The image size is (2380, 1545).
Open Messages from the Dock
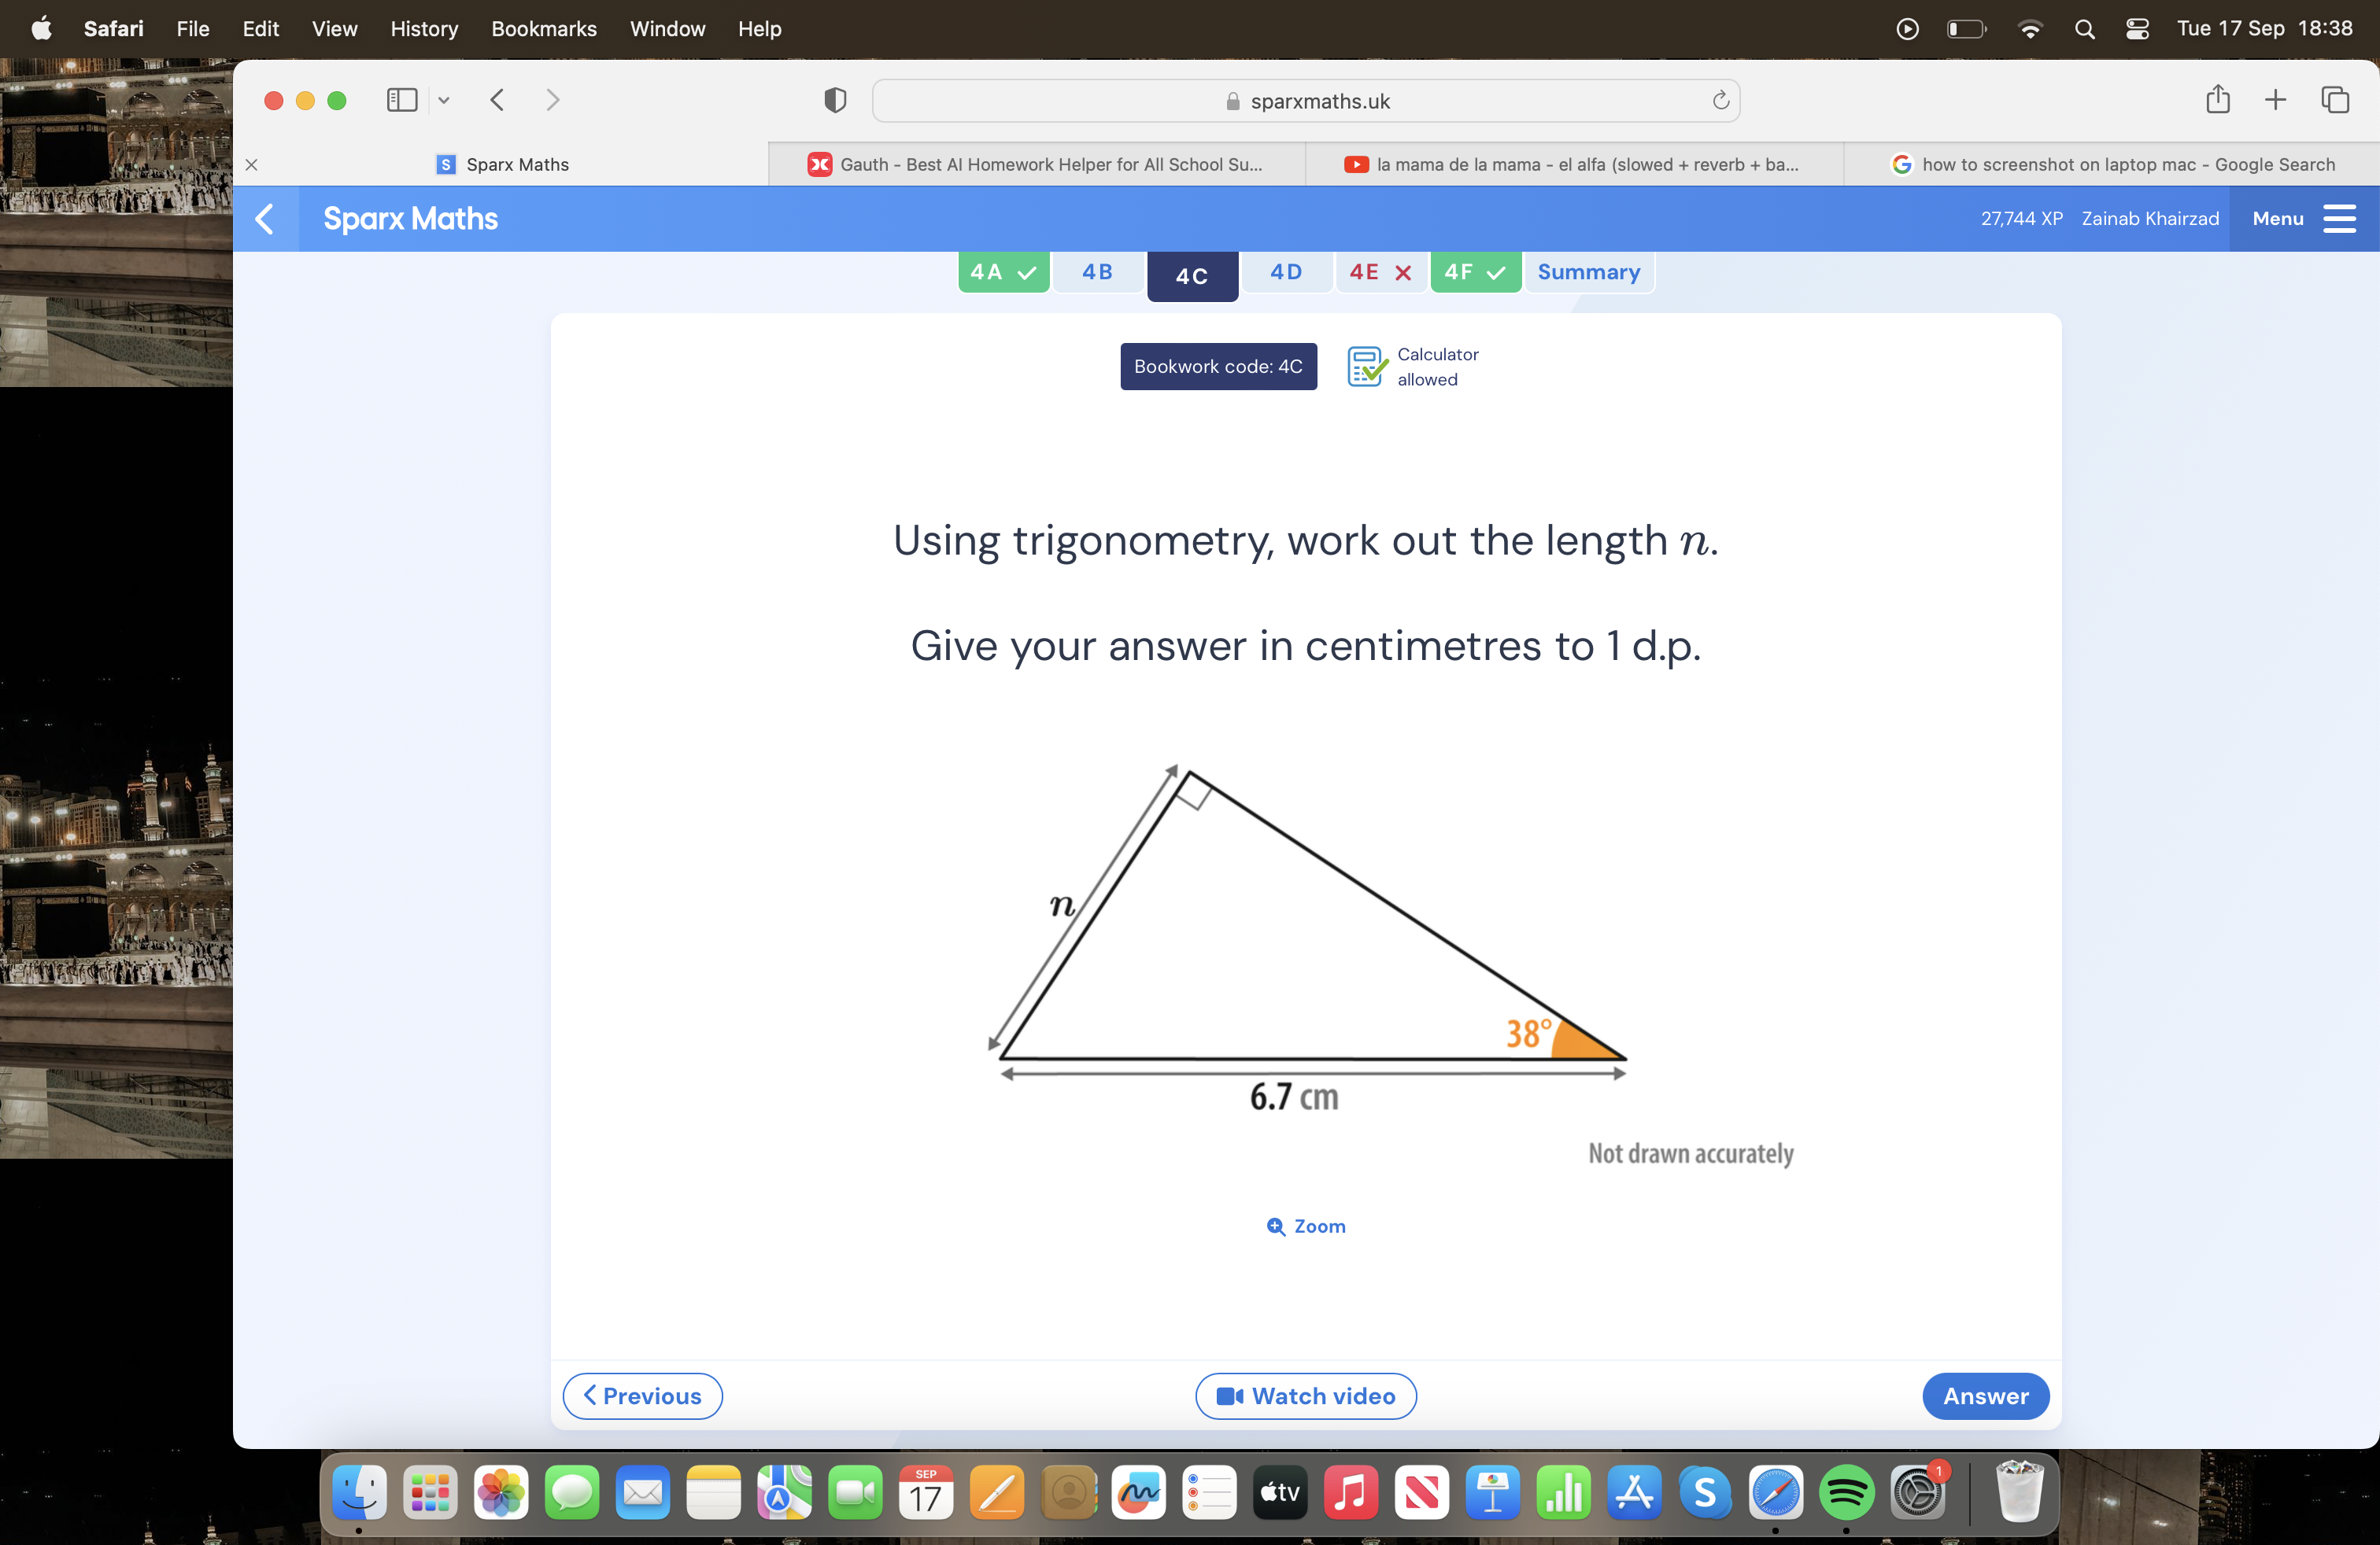[572, 1493]
